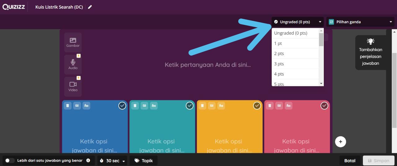Add another answer option with plus button
The height and width of the screenshot is (166, 397).
340,142
